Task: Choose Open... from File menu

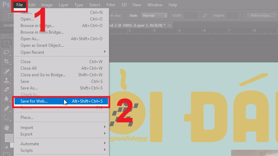Action: pos(62,19)
